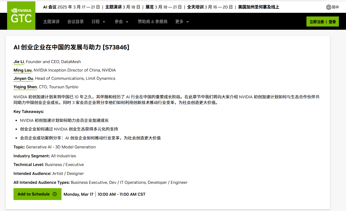Open speaker Ming Lou's profile link
346x211 pixels.
[x=22, y=70]
